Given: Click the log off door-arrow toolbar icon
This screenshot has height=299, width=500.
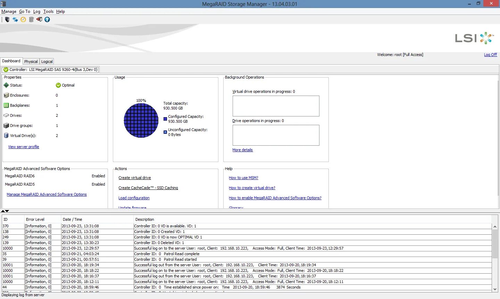Looking at the screenshot, I should coord(39,19).
